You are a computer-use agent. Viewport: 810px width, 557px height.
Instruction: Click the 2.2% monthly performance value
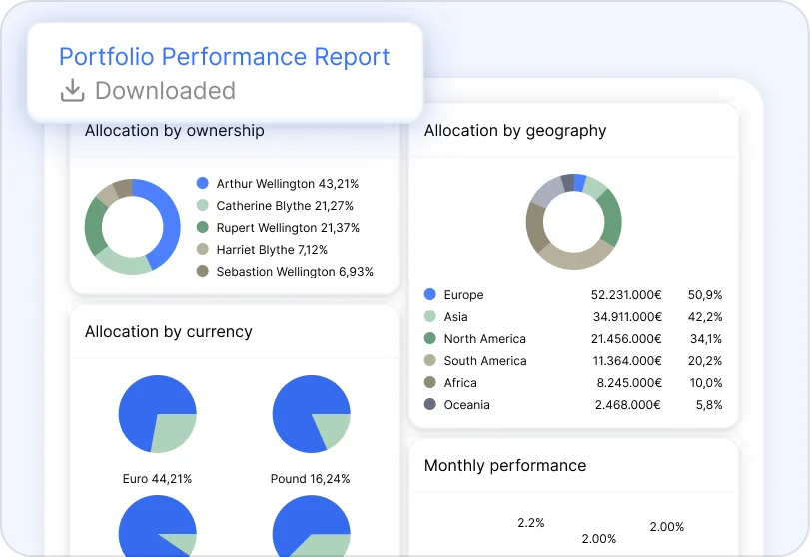[x=531, y=523]
